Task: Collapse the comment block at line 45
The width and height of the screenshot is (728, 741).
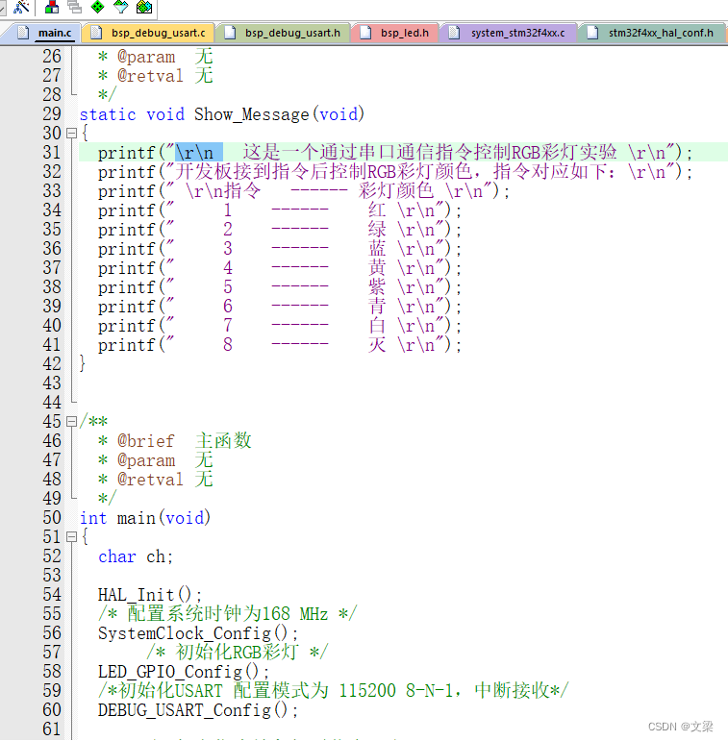Action: coord(71,421)
